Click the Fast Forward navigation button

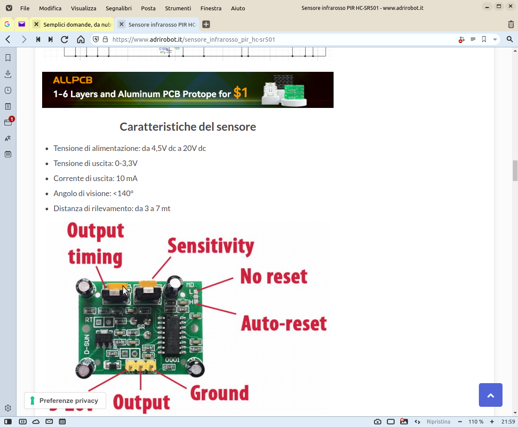point(51,40)
